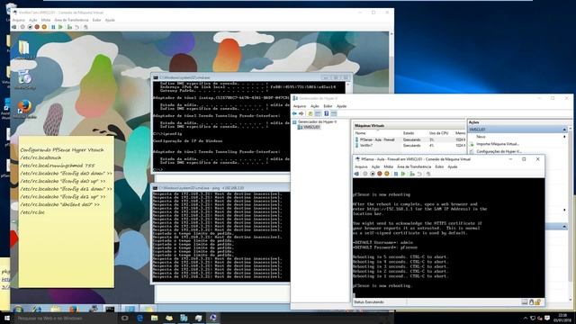Open the Task View button on the taskbar

[x=125, y=318]
